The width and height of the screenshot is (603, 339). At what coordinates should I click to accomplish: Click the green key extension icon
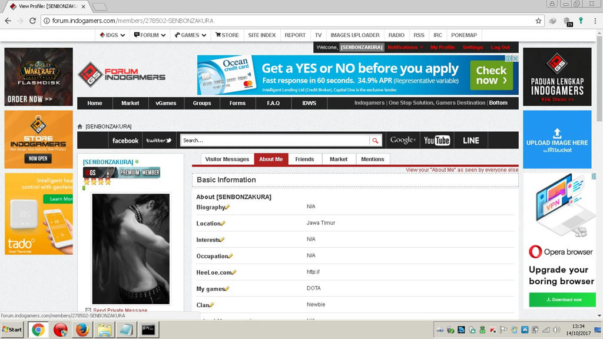click(x=581, y=21)
